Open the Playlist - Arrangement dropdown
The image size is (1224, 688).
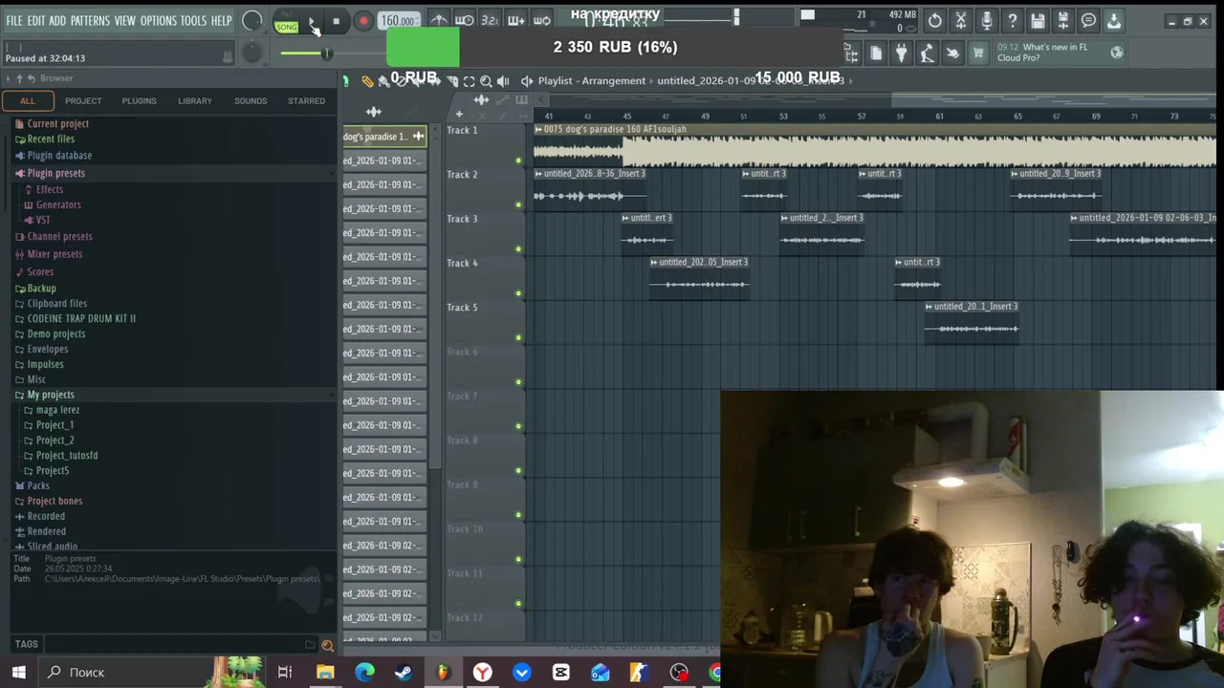click(x=591, y=80)
